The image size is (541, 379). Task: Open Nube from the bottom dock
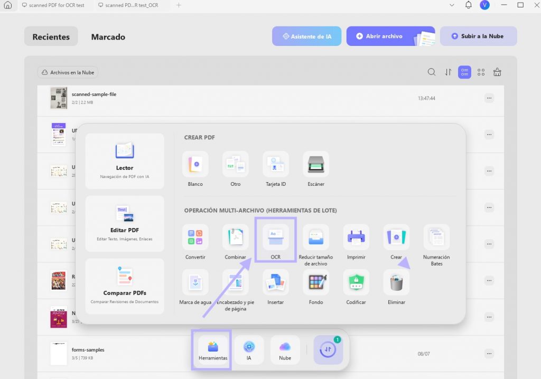[x=285, y=350]
